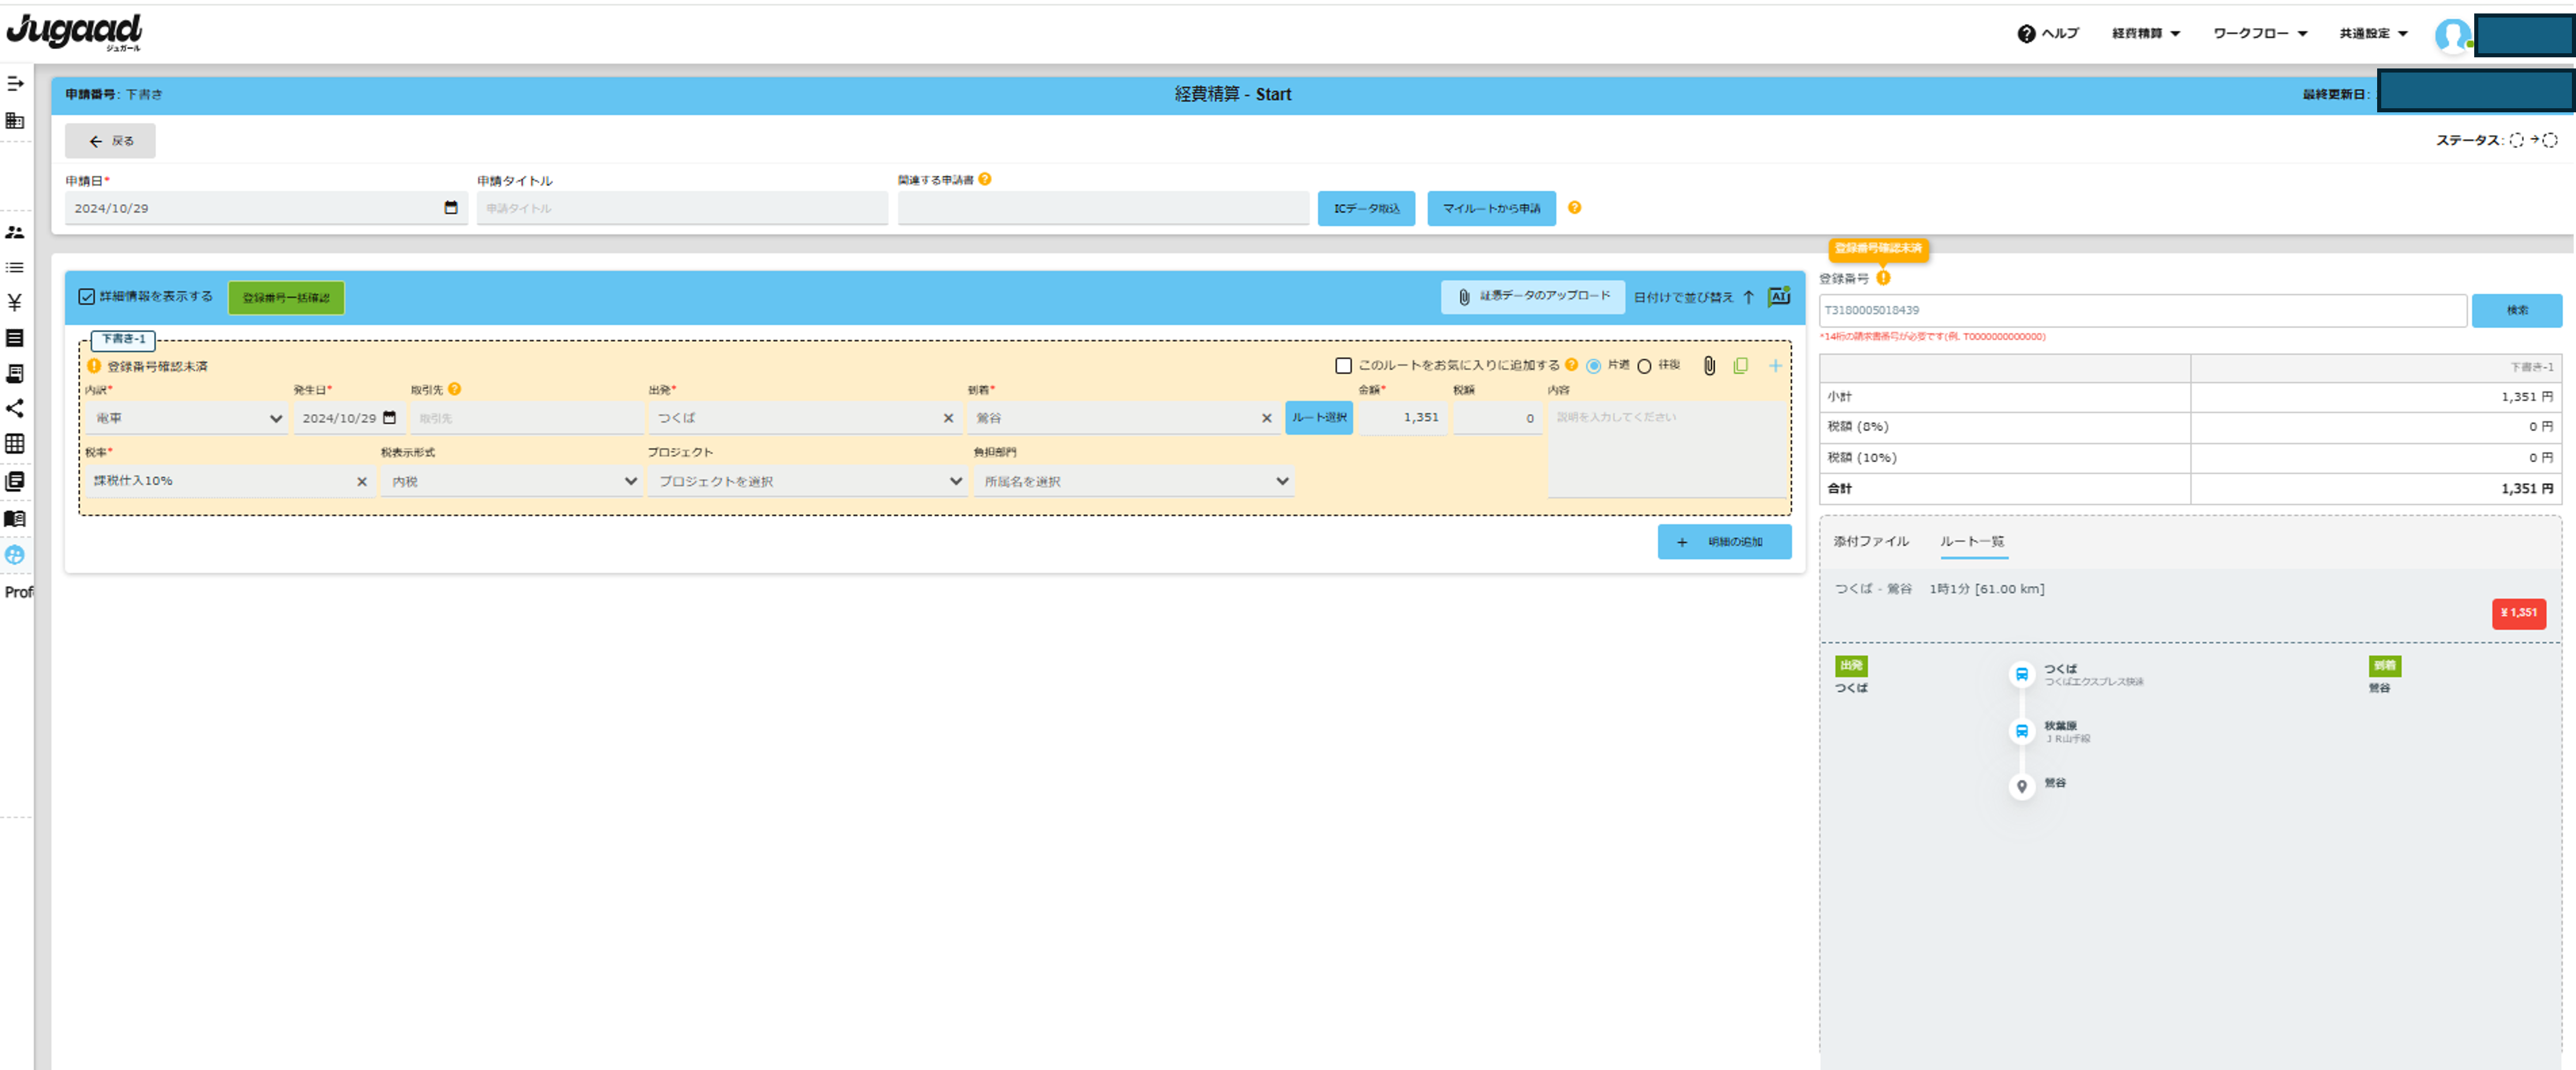The image size is (2576, 1070).
Task: Click the 金額 1,351 amount field
Action: coord(1402,418)
